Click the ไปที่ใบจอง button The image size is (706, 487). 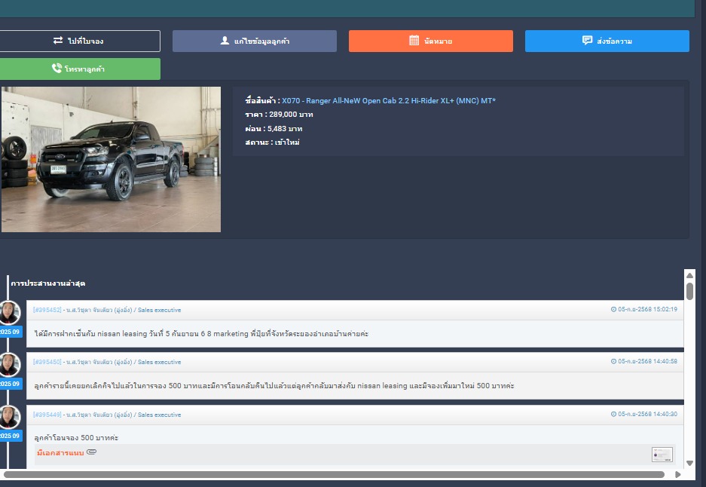click(78, 41)
